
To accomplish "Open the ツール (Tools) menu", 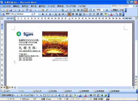I will [x=51, y=6].
